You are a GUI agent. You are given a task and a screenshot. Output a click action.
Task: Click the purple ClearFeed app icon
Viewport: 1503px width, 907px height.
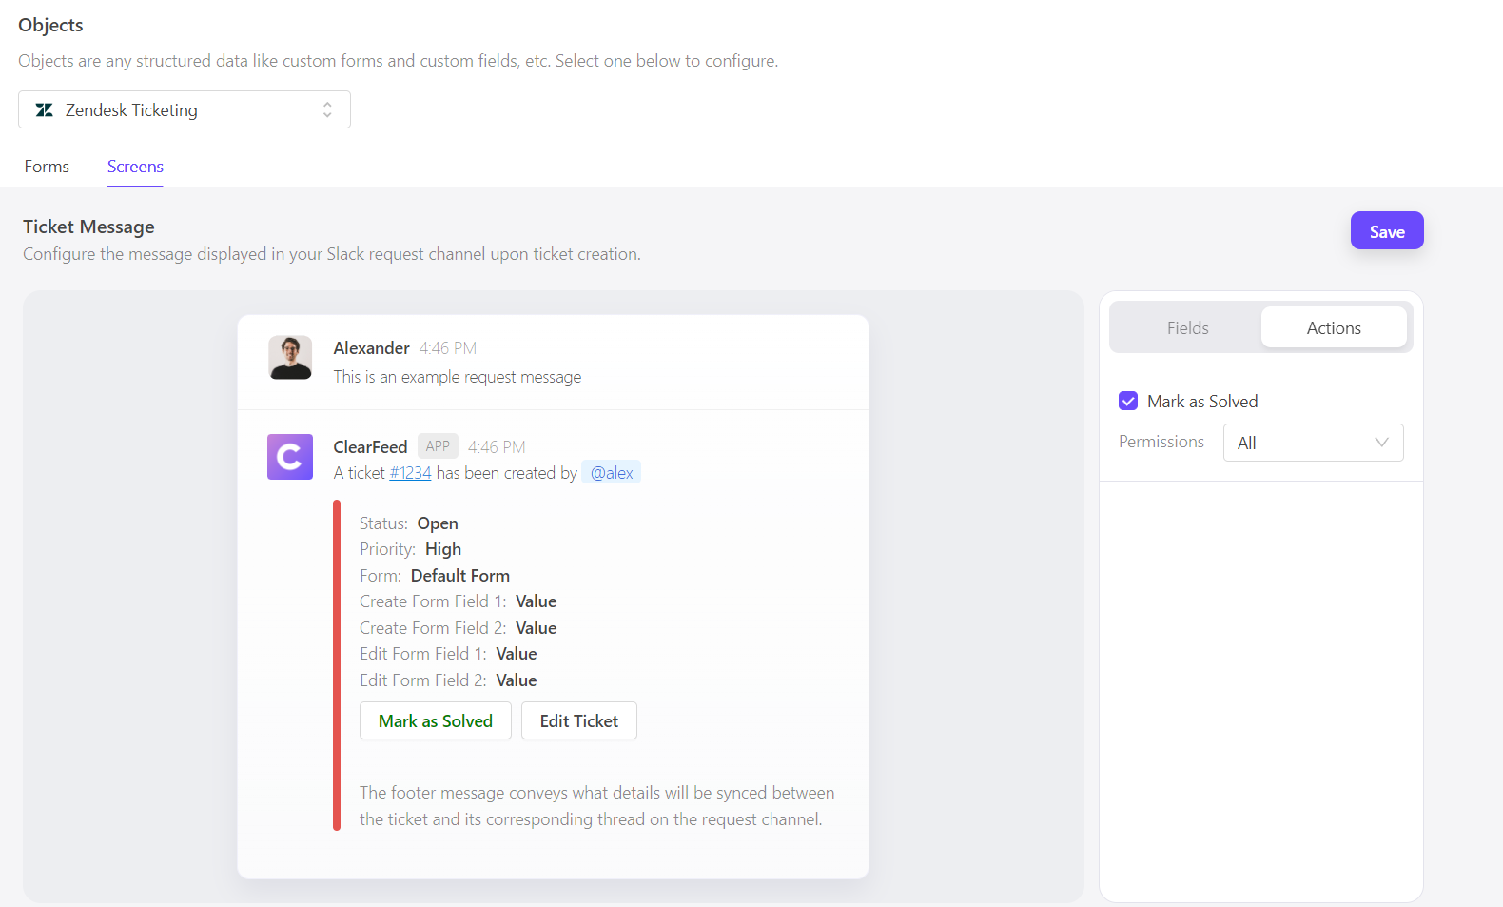[290, 457]
